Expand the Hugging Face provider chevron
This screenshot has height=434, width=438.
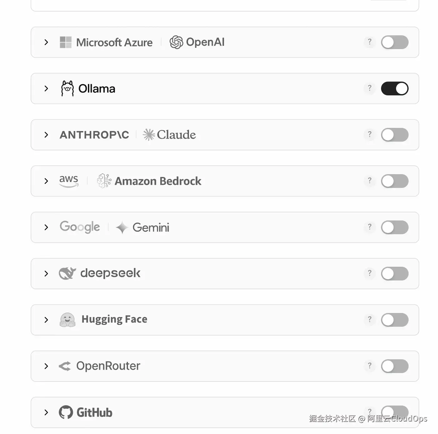[x=46, y=320]
